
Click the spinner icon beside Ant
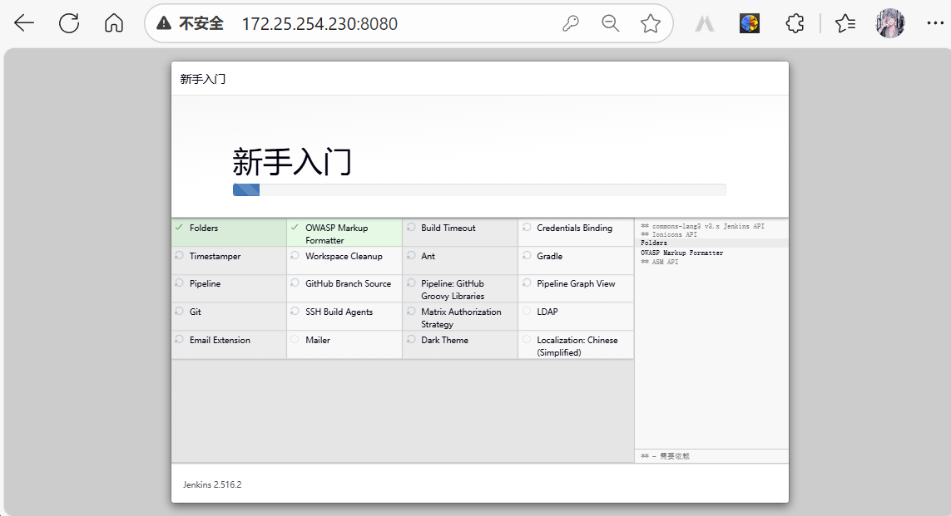pos(411,256)
